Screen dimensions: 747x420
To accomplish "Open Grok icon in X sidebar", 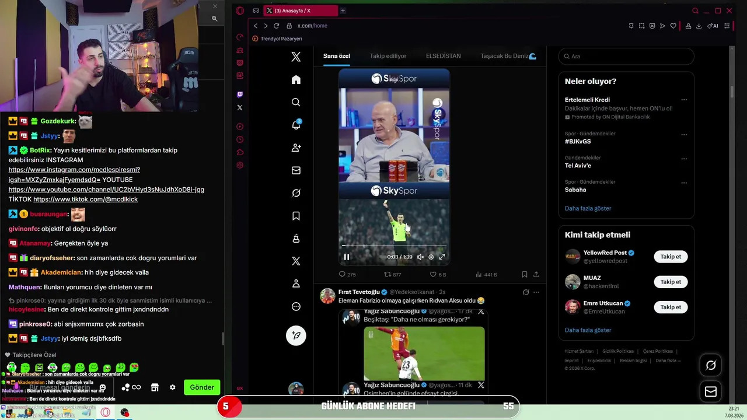I will pyautogui.click(x=296, y=193).
